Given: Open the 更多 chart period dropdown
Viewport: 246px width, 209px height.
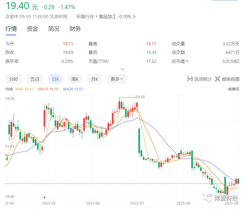Looking at the screenshot, I should point(117,79).
